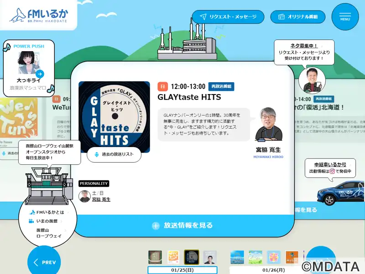Open the round MENU button
This screenshot has width=365, height=274.
345,17
